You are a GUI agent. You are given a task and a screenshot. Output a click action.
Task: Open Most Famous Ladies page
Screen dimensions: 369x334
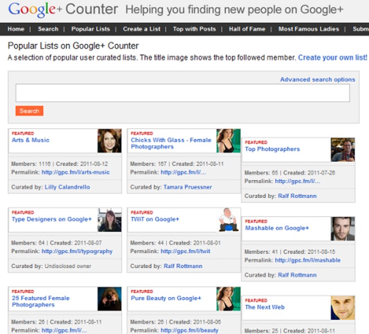pos(309,29)
